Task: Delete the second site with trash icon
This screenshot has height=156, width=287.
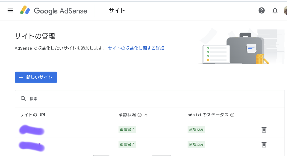Action: pyautogui.click(x=264, y=144)
